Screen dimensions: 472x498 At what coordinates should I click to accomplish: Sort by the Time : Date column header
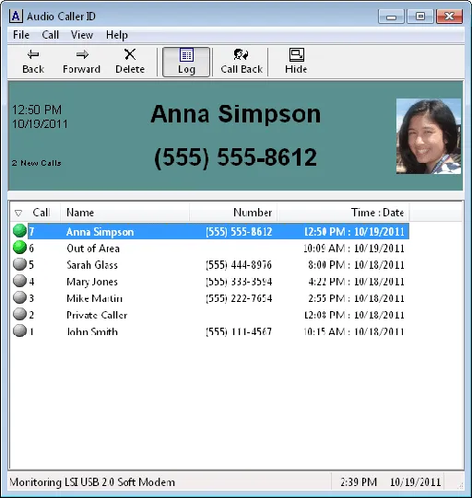click(343, 212)
